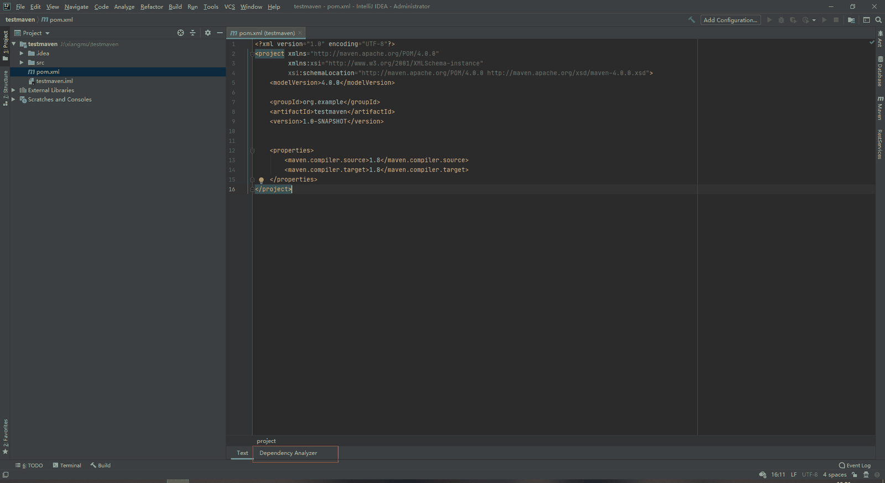Locate the opened file with the crosshair icon
885x483 pixels.
[180, 33]
